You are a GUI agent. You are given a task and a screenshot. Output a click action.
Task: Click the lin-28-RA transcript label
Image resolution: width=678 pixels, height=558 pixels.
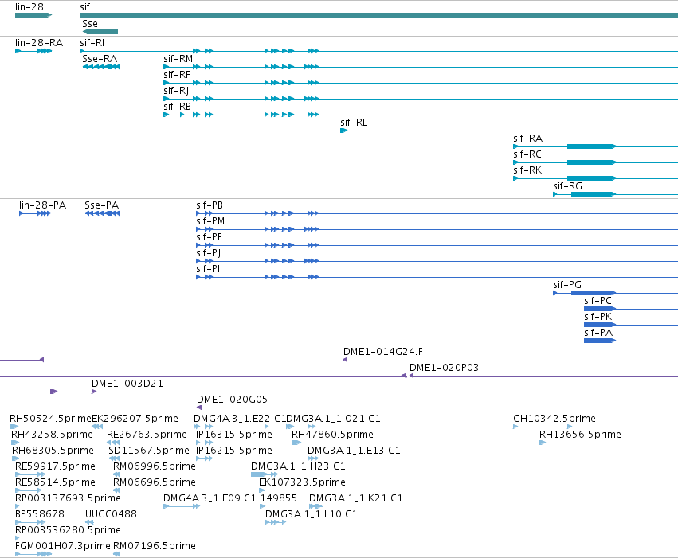pyautogui.click(x=39, y=43)
